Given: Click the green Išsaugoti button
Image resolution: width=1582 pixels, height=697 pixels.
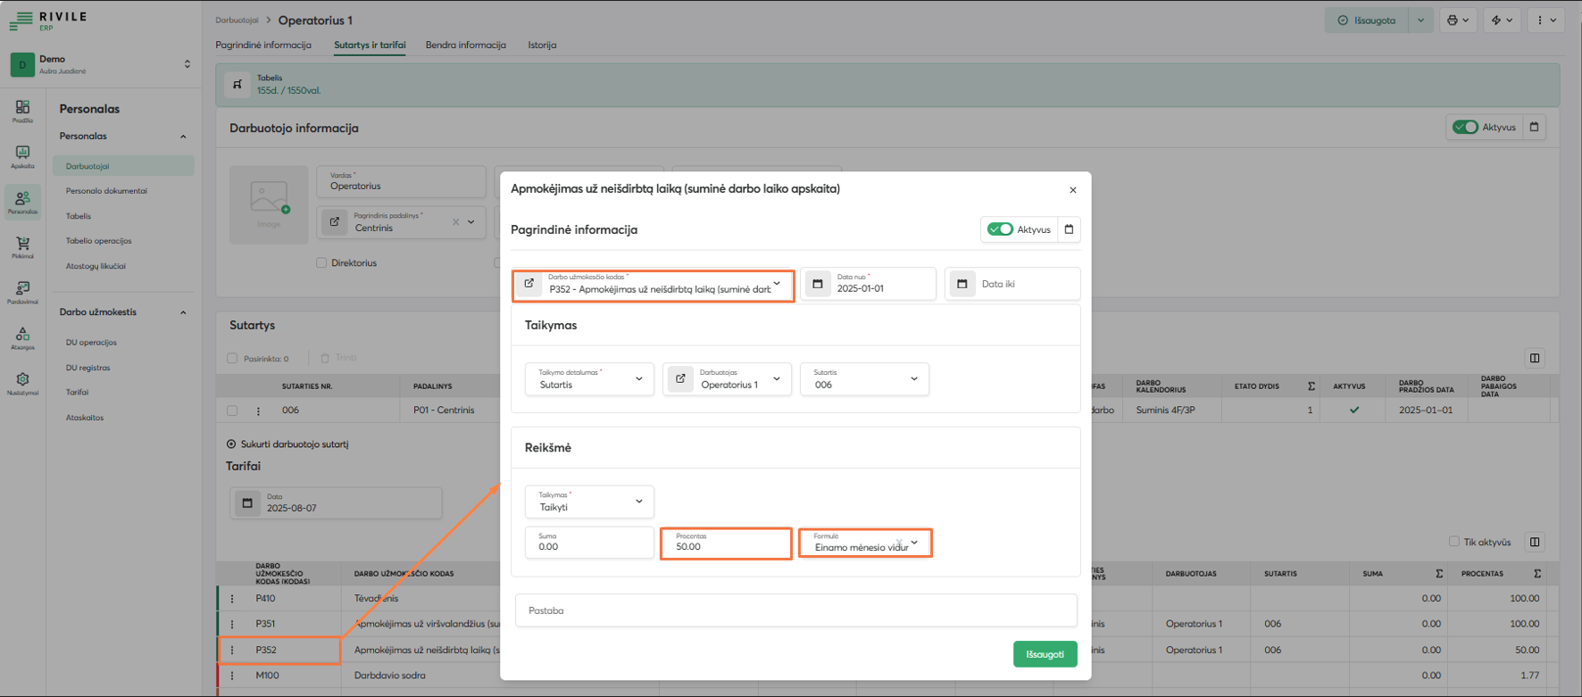Looking at the screenshot, I should coord(1045,654).
